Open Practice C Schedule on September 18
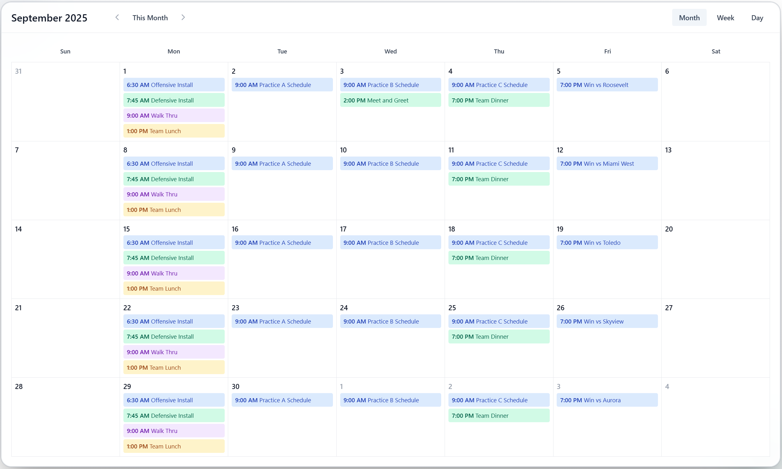782x469 pixels. pyautogui.click(x=499, y=243)
